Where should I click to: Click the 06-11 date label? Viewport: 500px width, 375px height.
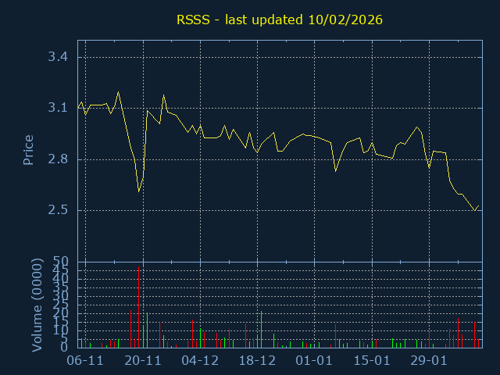85,361
